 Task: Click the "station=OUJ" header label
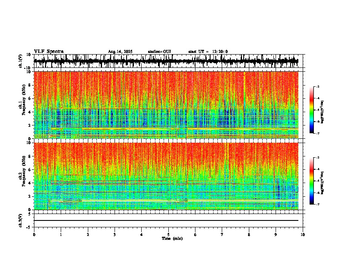click(159, 52)
